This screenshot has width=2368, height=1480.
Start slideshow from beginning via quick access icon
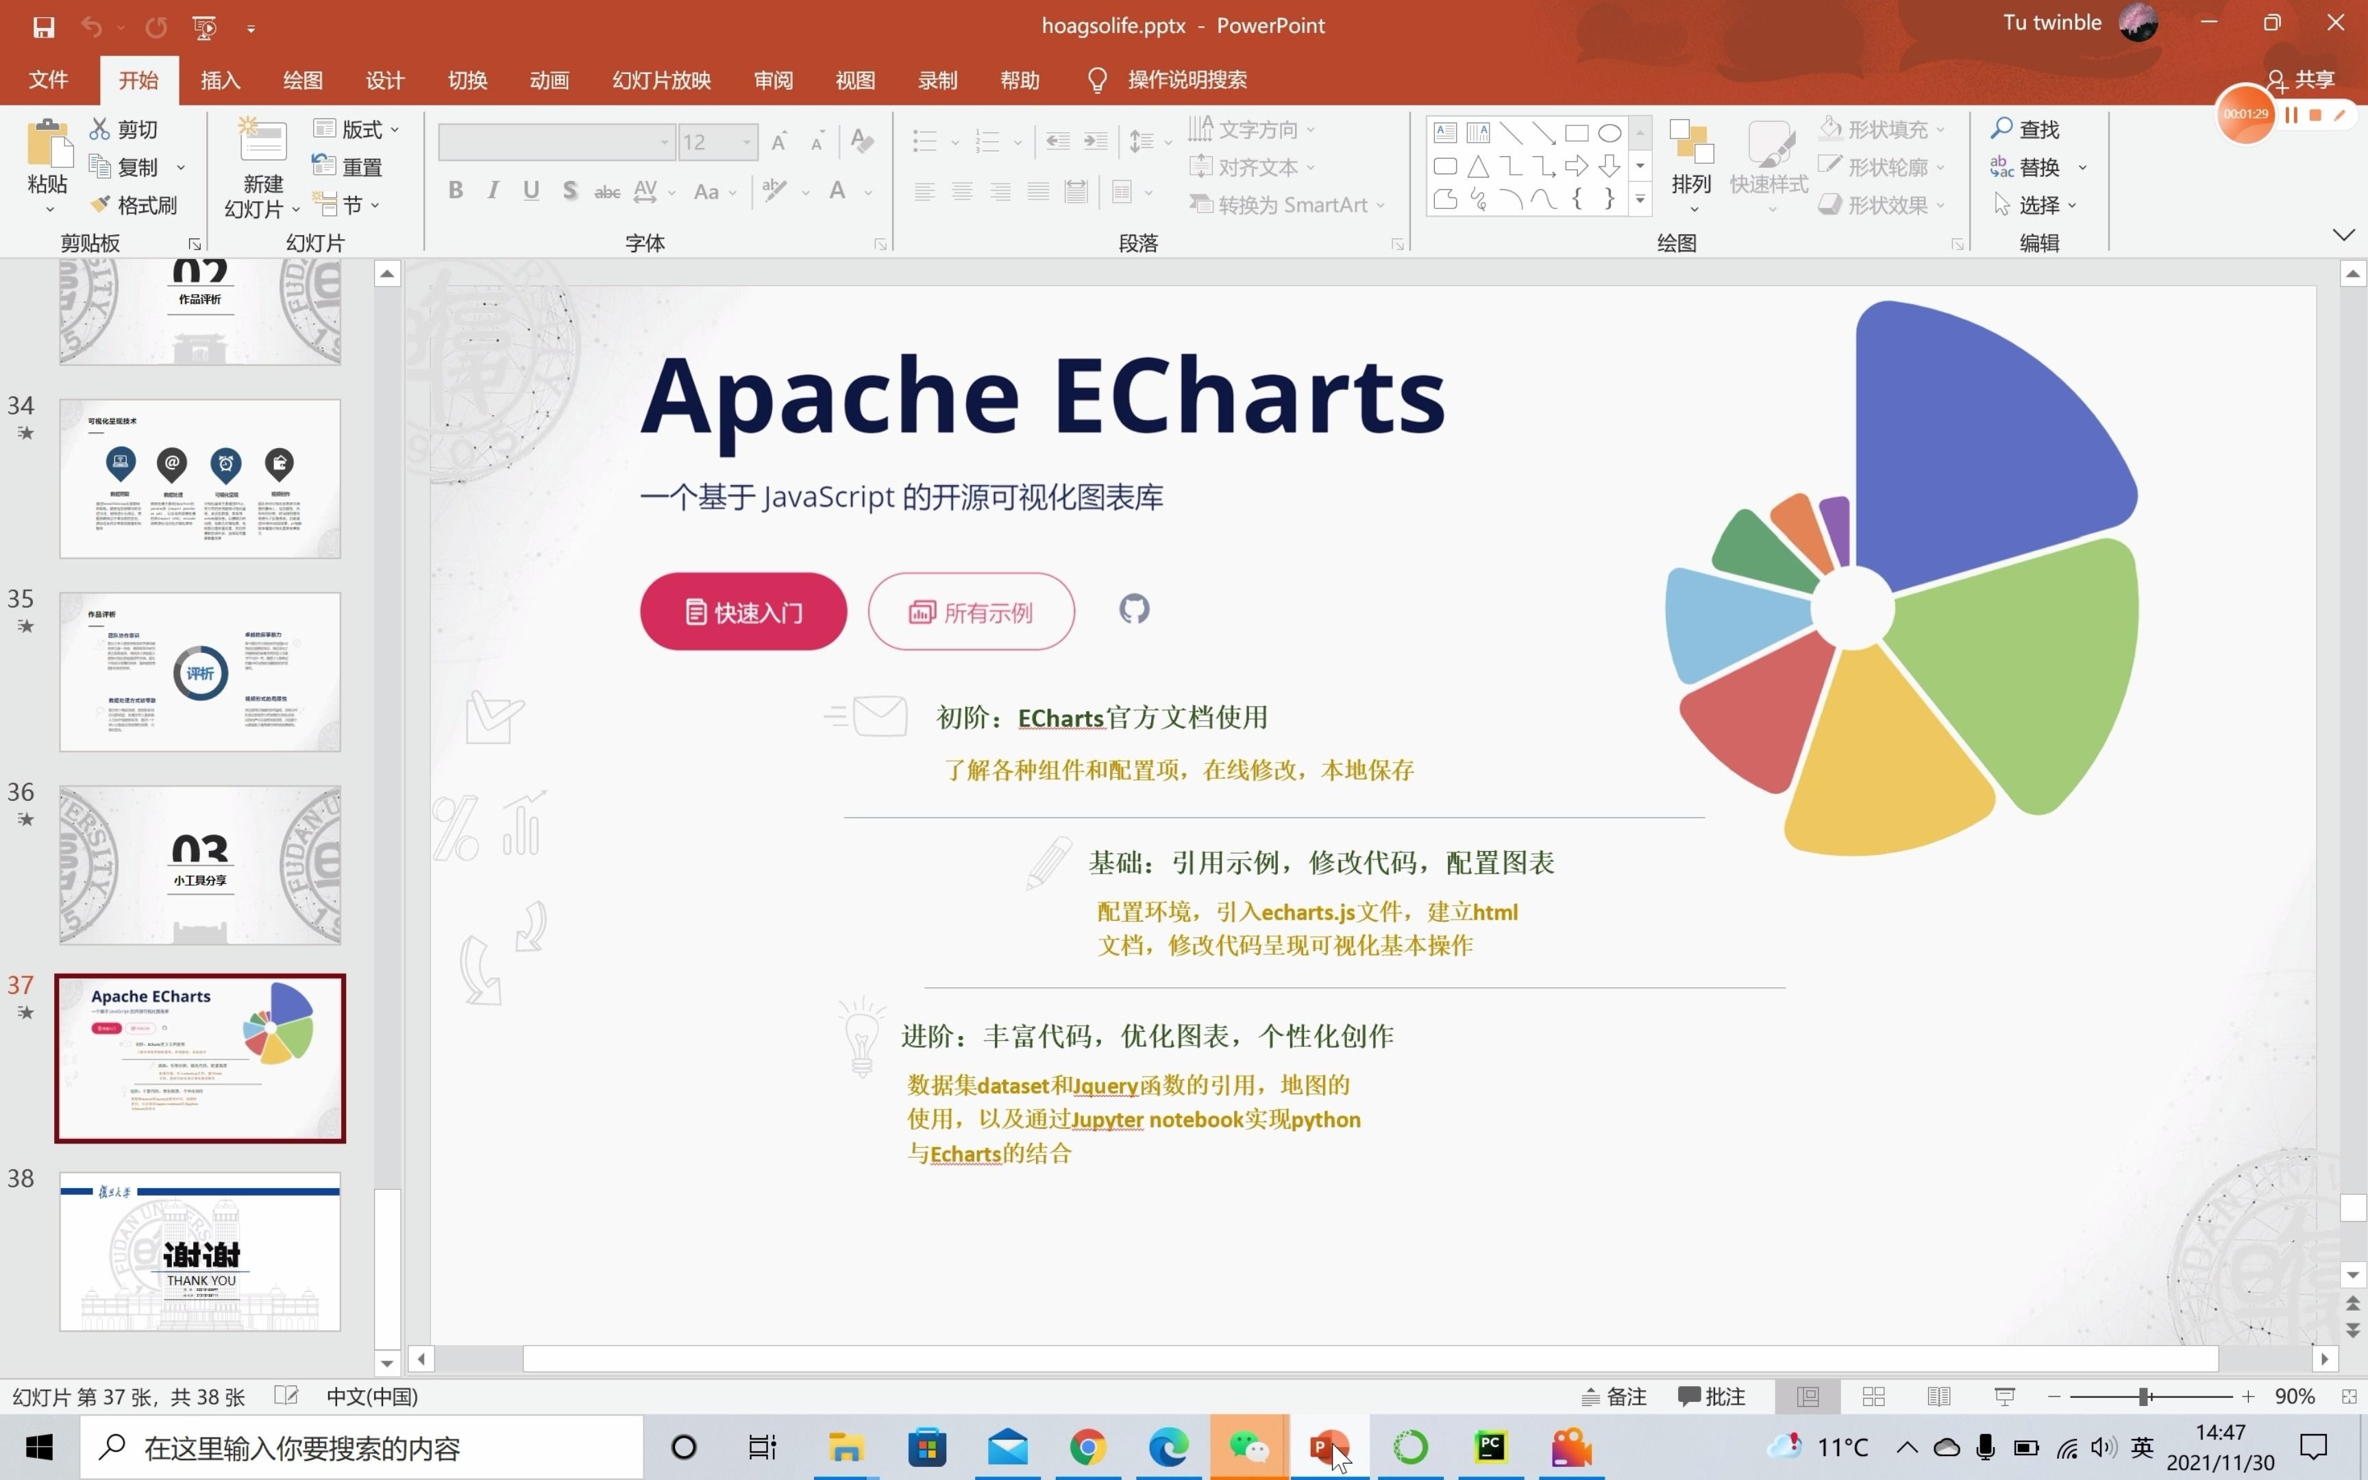(204, 27)
